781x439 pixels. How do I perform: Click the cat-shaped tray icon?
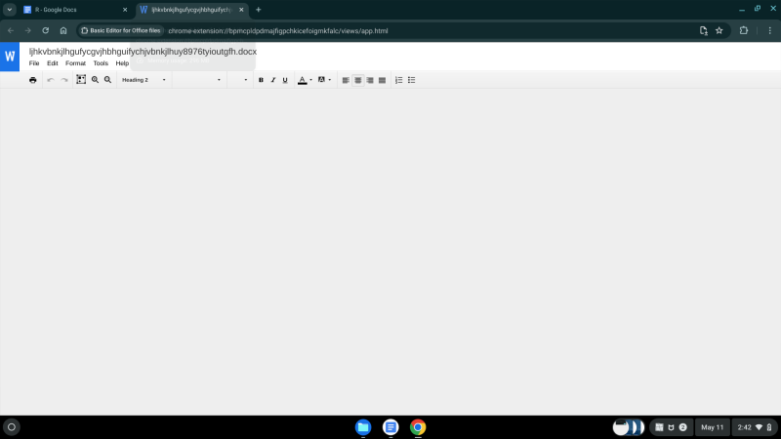671,427
